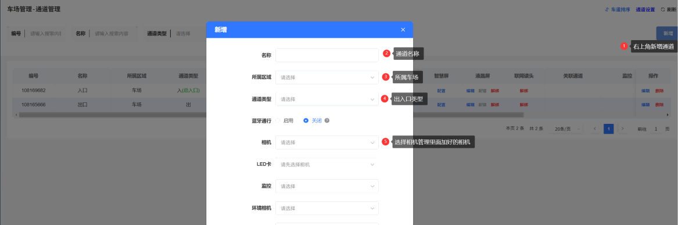This screenshot has width=678, height=225.
Task: Click 删除 in 操作 column for 出口 row
Action: point(659,105)
